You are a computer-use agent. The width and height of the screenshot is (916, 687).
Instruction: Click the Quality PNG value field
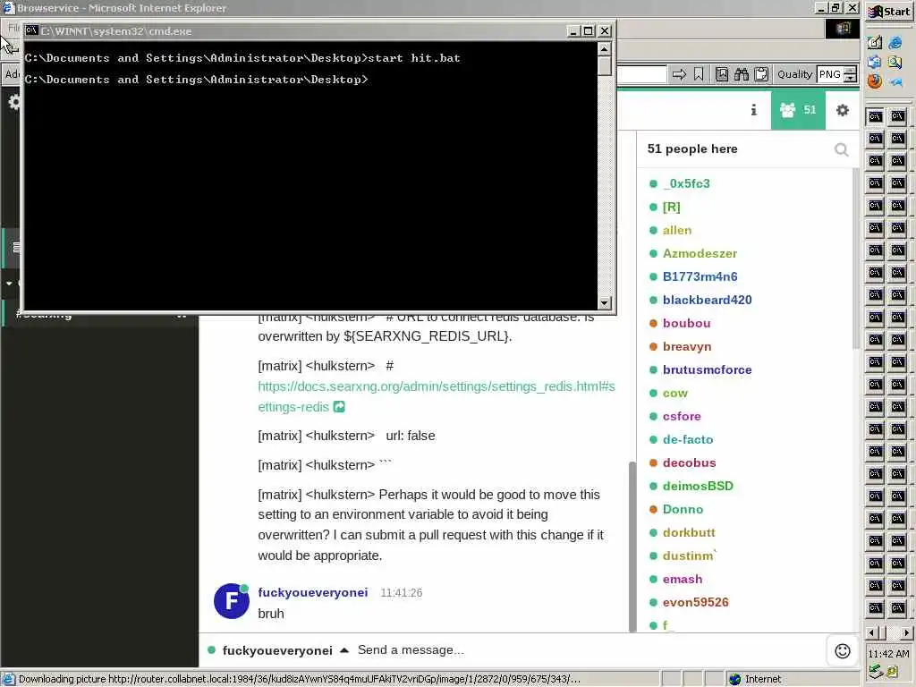point(831,74)
